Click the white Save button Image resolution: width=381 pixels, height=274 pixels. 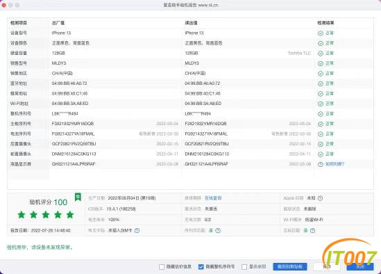(x=327, y=266)
